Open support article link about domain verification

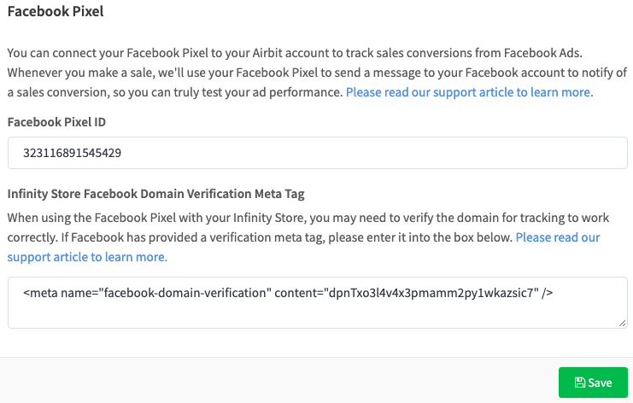[x=87, y=256]
